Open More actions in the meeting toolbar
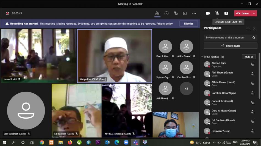261x146 pixels. pyautogui.click(x=194, y=13)
